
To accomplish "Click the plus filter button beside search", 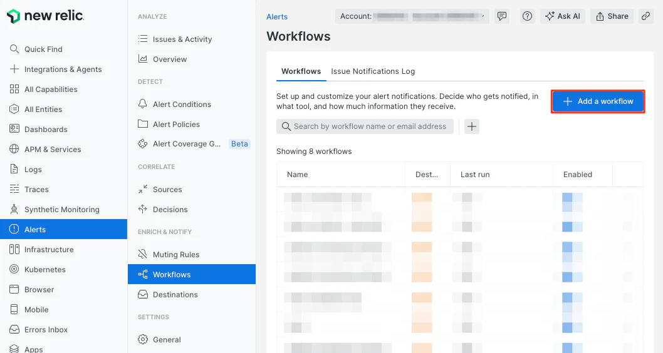I will 472,126.
